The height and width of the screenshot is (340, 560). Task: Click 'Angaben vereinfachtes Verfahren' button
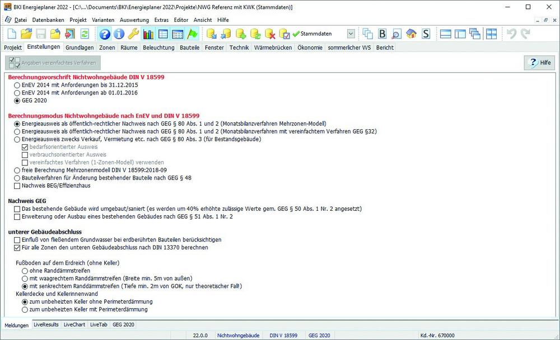[x=53, y=63]
